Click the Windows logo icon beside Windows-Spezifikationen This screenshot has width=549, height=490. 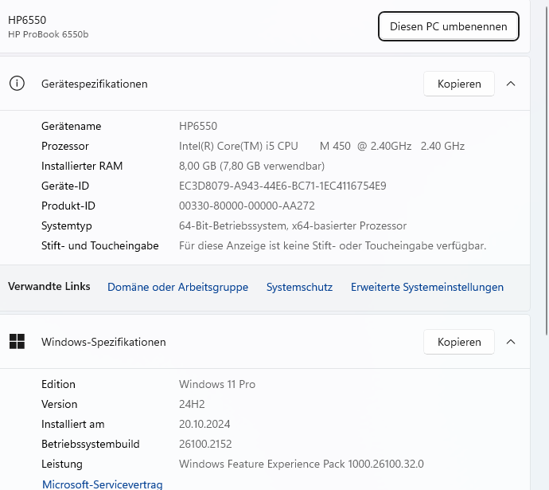click(x=17, y=341)
